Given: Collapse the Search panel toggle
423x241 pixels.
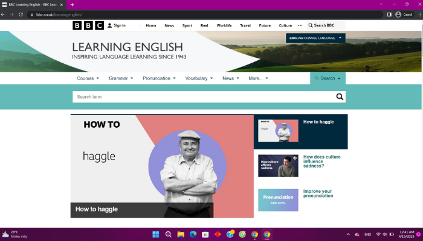Looking at the screenshot, I should (x=328, y=78).
